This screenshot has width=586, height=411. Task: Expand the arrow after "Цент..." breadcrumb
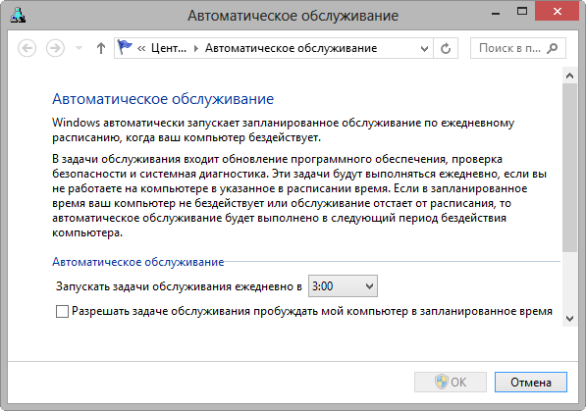click(196, 49)
